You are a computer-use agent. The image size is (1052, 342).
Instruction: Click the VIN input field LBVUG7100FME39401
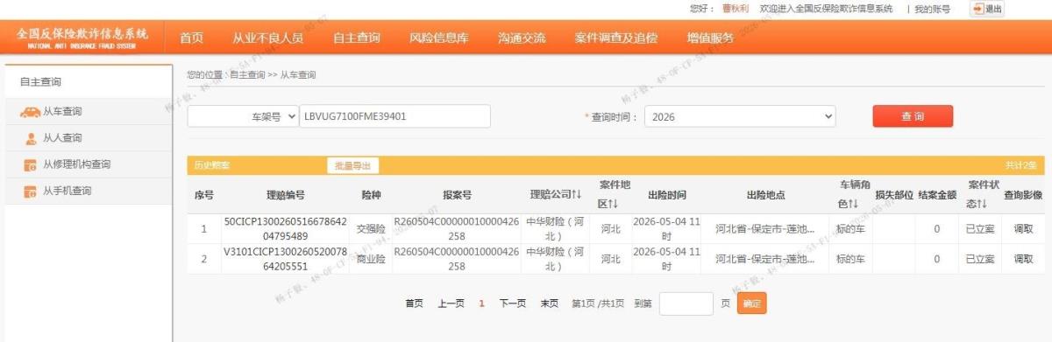395,116
